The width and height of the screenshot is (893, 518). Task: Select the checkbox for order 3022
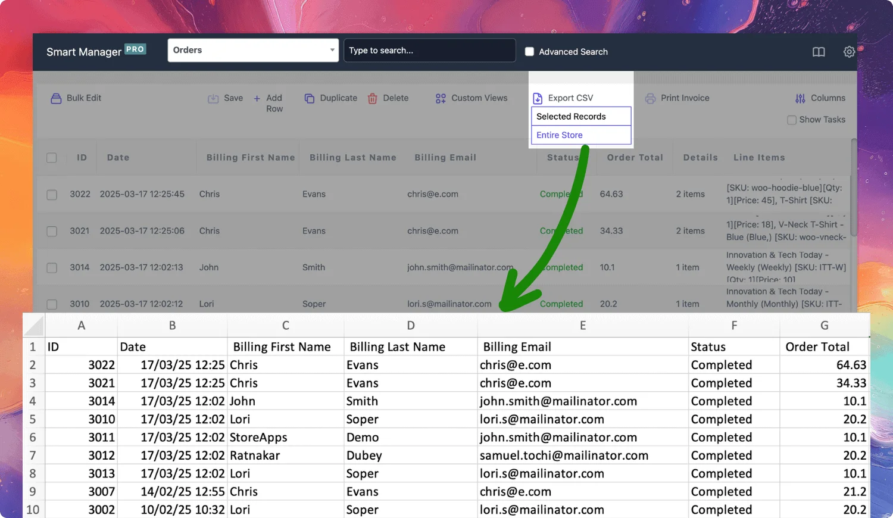[52, 195]
